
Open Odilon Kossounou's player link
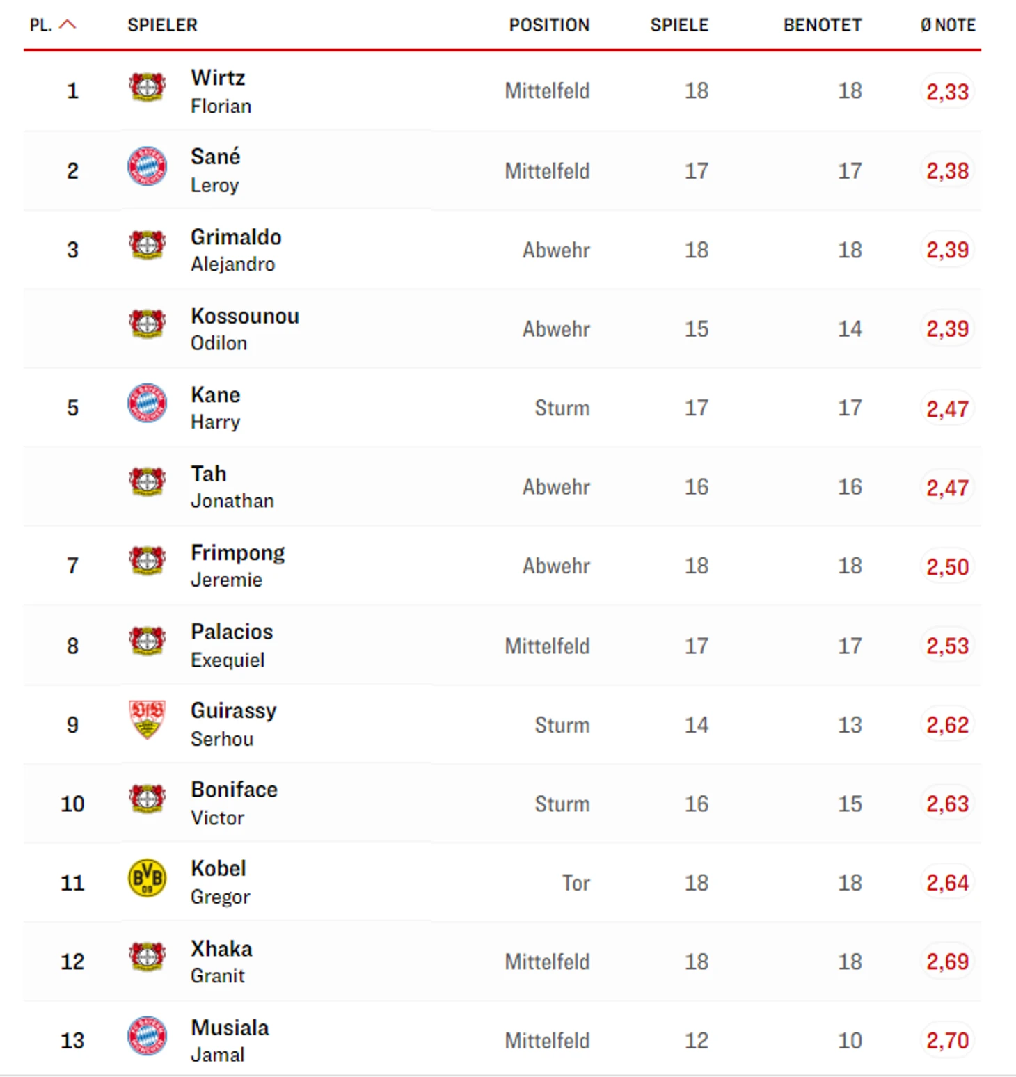pyautogui.click(x=245, y=329)
